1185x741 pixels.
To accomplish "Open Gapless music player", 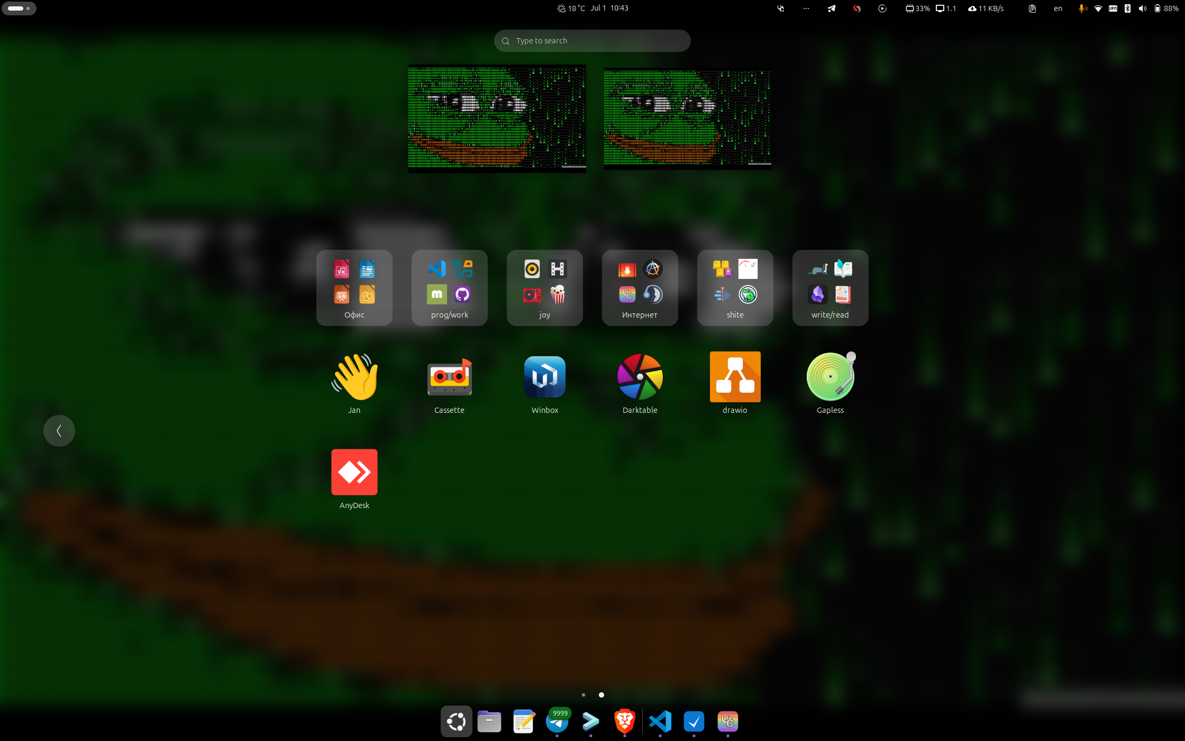I will click(830, 377).
